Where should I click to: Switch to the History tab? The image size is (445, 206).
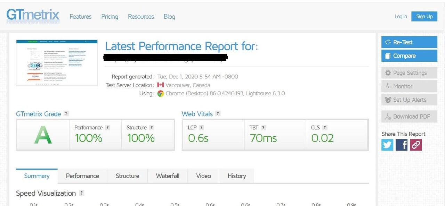[x=237, y=176]
